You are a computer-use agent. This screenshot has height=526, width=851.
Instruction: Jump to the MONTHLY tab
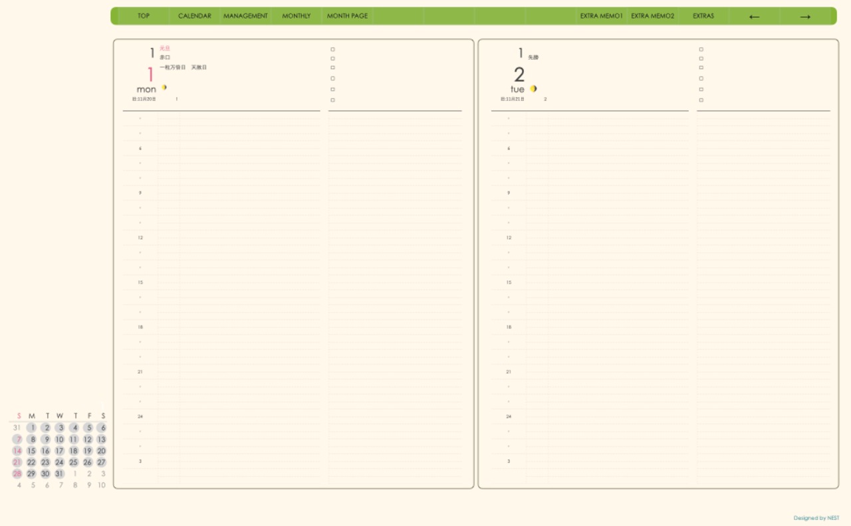tap(296, 16)
